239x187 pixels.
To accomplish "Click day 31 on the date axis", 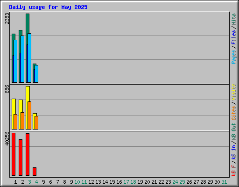I will pos(224,182).
